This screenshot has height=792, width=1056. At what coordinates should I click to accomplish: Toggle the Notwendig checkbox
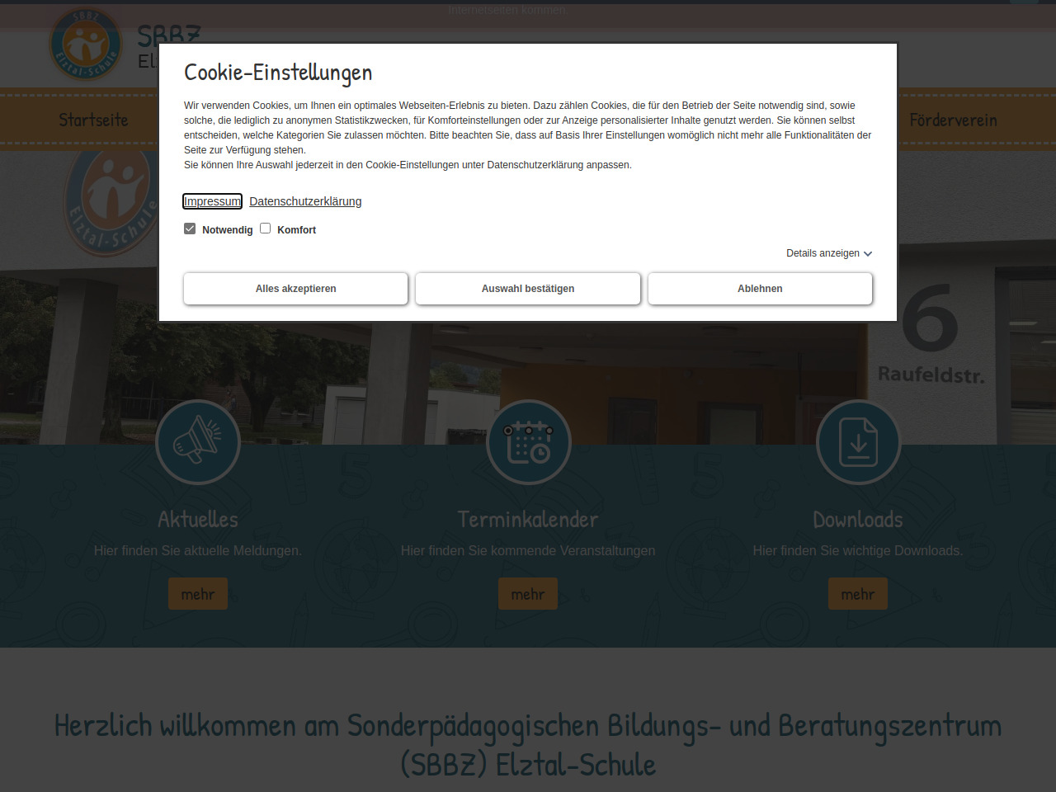(190, 229)
